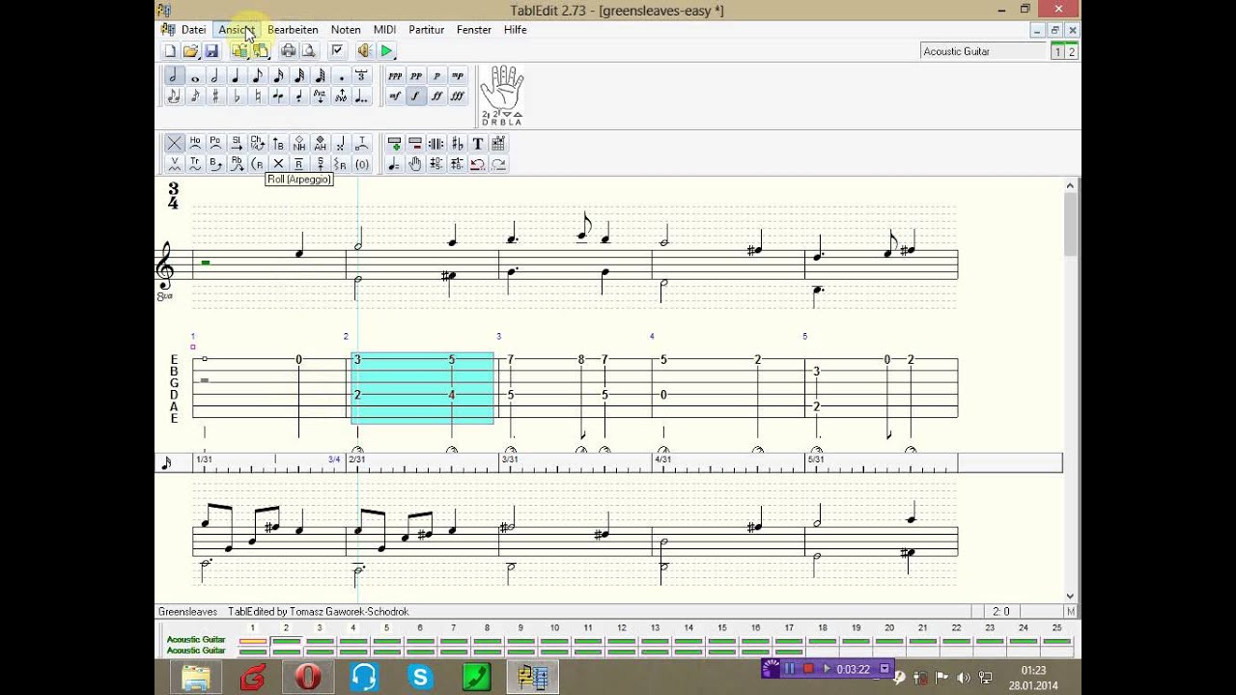Set dynamics to pp
This screenshot has width=1236, height=695.
click(x=416, y=76)
